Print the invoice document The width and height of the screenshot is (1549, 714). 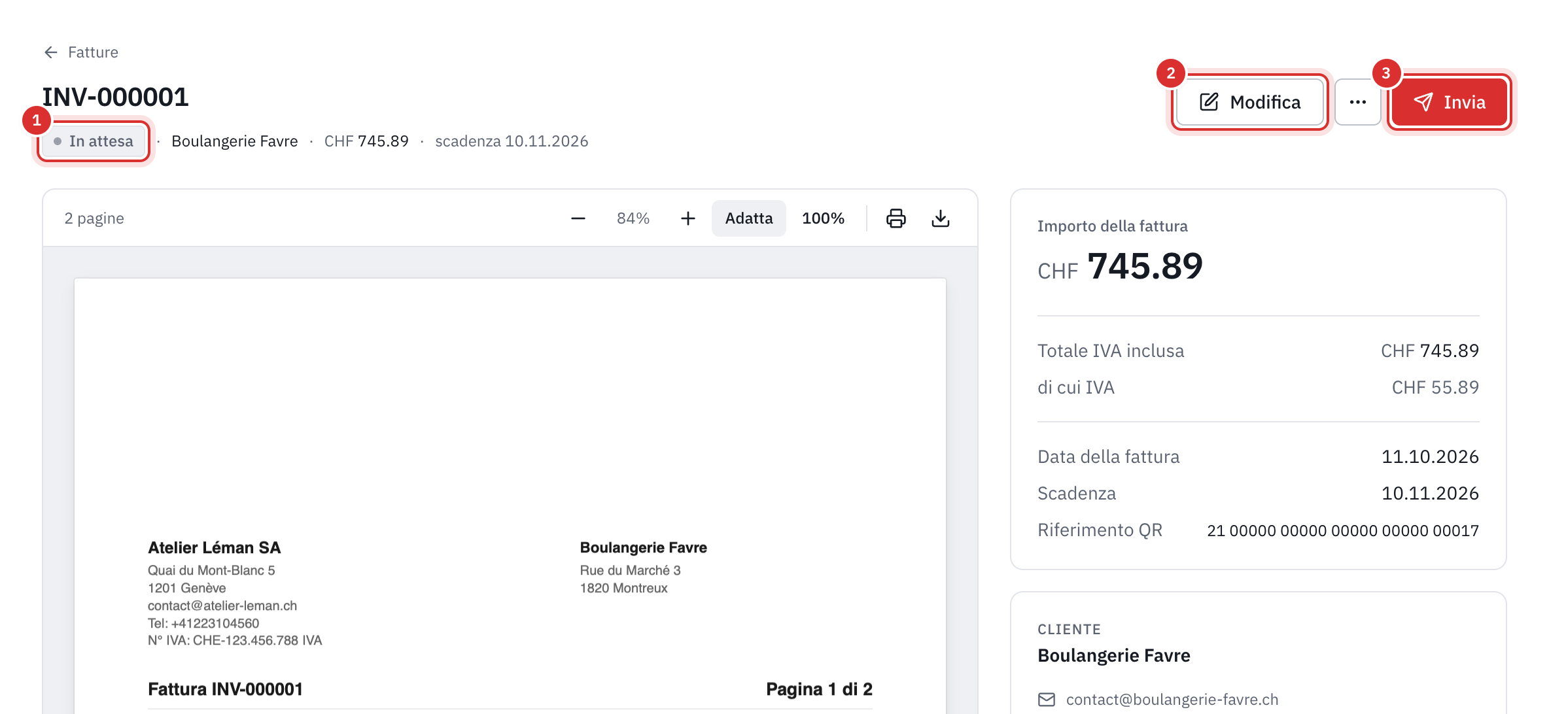(896, 218)
